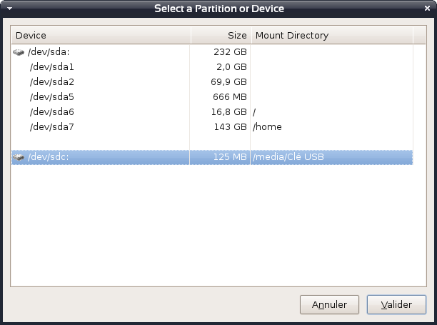The height and width of the screenshot is (325, 437).
Task: Select the /dev/sda device row
Action: click(49, 52)
